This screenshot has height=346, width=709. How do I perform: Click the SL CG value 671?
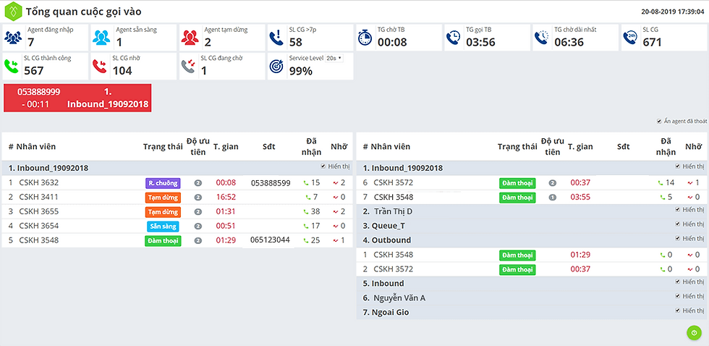pyautogui.click(x=652, y=43)
